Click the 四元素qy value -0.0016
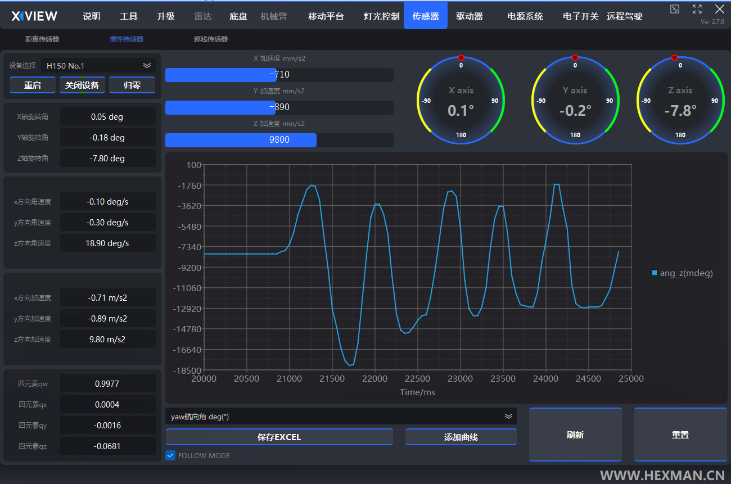Image resolution: width=731 pixels, height=484 pixels. pos(107,426)
